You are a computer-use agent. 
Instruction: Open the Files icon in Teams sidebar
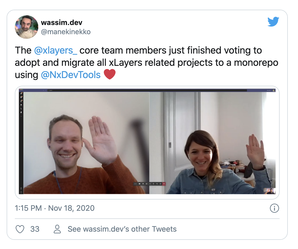[21, 112]
